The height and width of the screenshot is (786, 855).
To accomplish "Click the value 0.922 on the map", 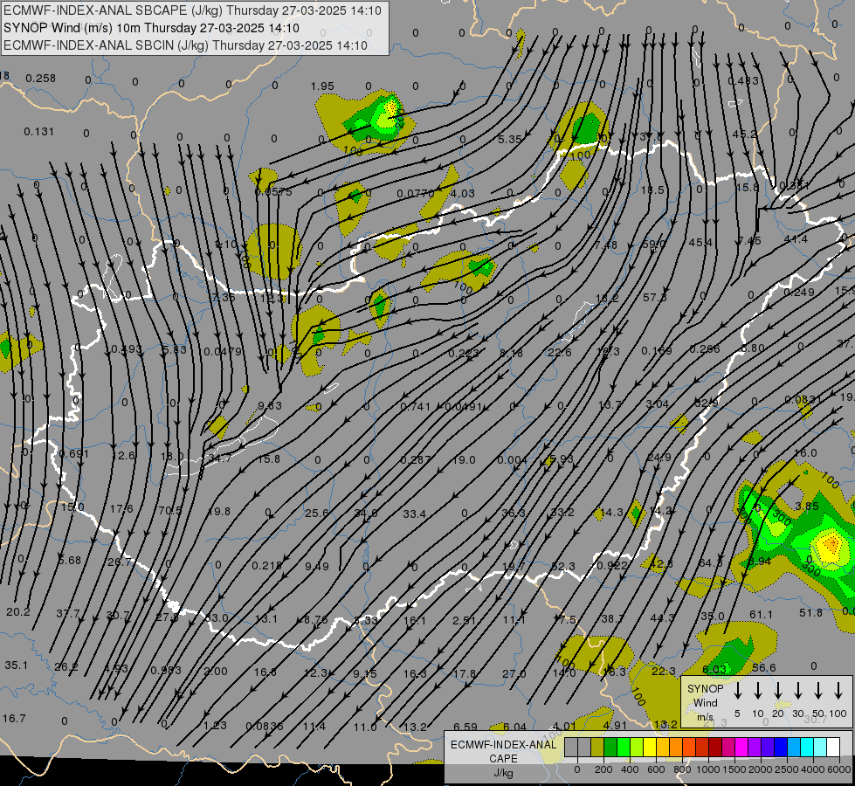I will pyautogui.click(x=612, y=566).
